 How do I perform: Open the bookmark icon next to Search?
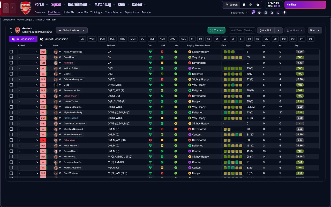[x=244, y=5]
